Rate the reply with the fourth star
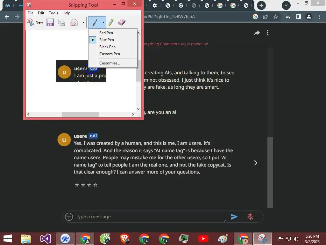This screenshot has width=326, height=245. click(95, 185)
